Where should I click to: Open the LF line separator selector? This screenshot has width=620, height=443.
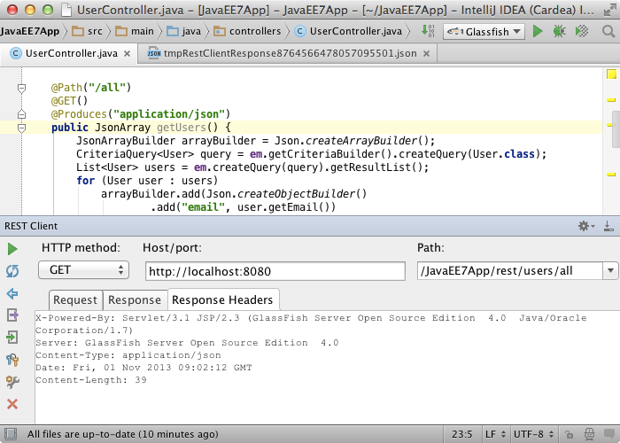tap(495, 434)
